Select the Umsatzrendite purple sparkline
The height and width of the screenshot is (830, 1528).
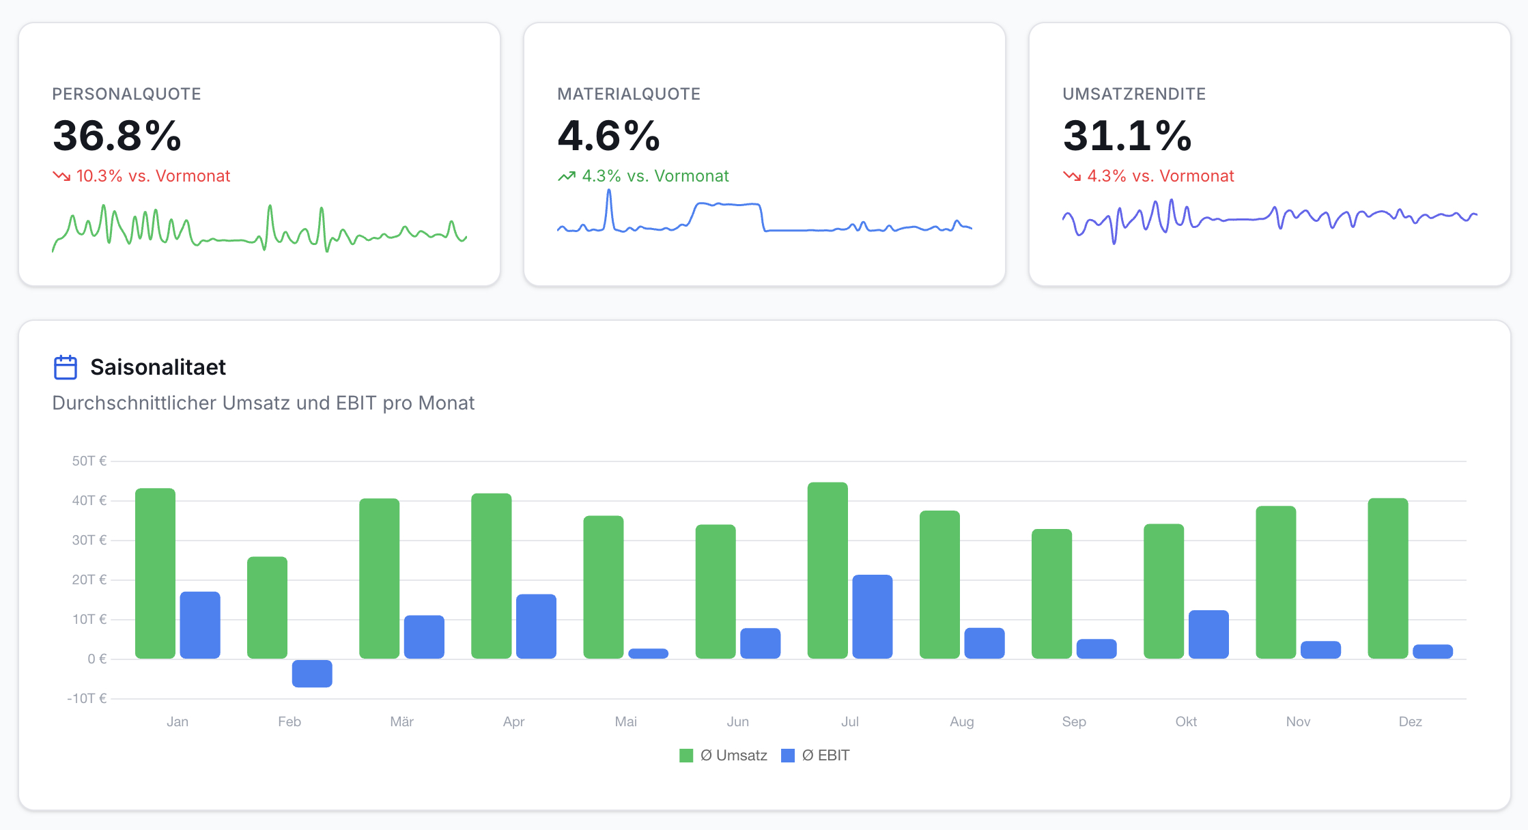(x=1270, y=221)
